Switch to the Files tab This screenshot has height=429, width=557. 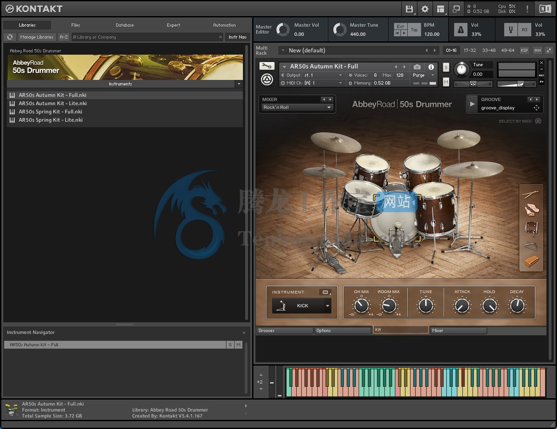(x=76, y=25)
